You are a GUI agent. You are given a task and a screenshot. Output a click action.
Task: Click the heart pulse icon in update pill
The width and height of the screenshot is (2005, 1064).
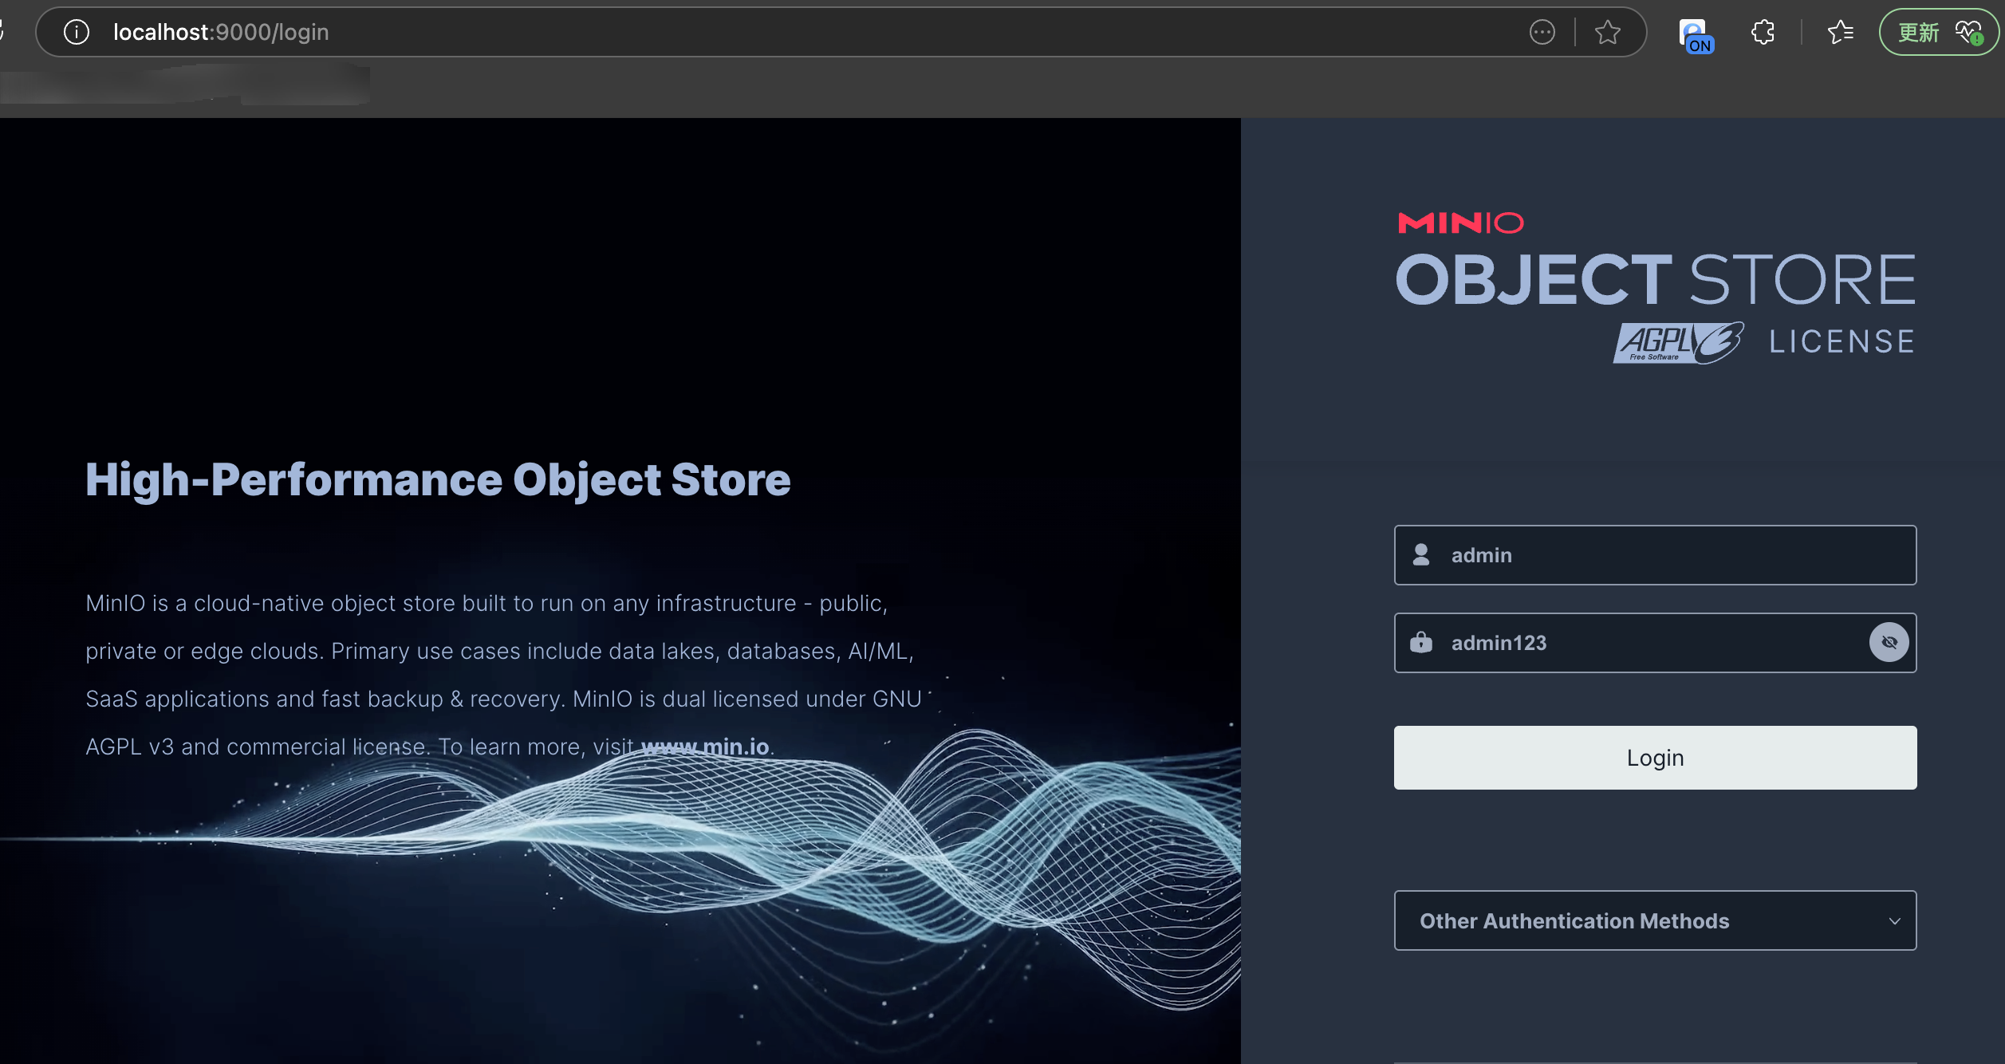click(1968, 32)
